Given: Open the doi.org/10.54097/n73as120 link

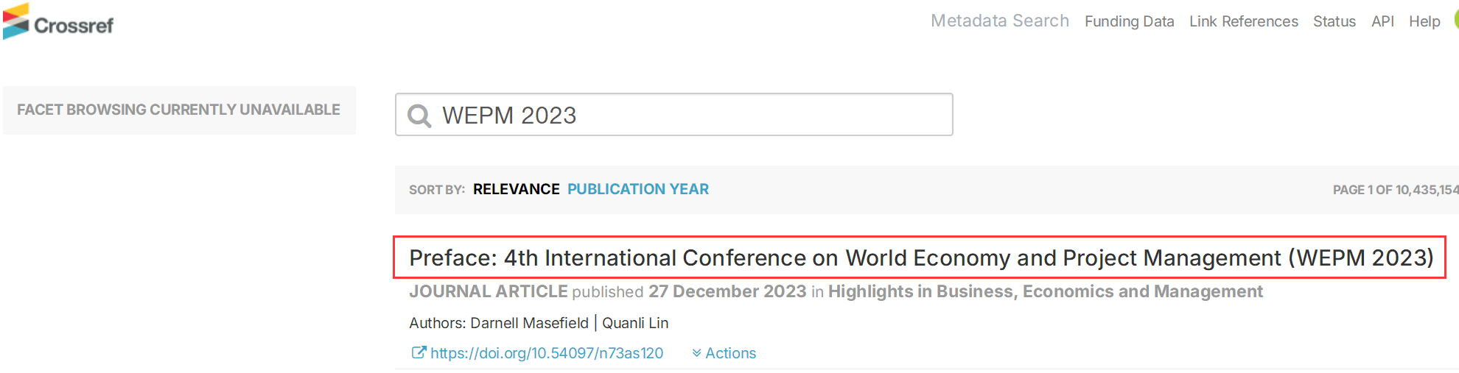Looking at the screenshot, I should coord(546,354).
